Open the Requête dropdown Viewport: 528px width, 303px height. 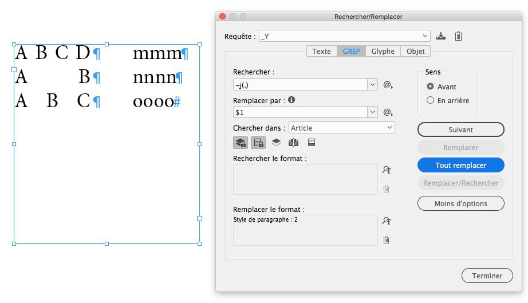pos(425,36)
